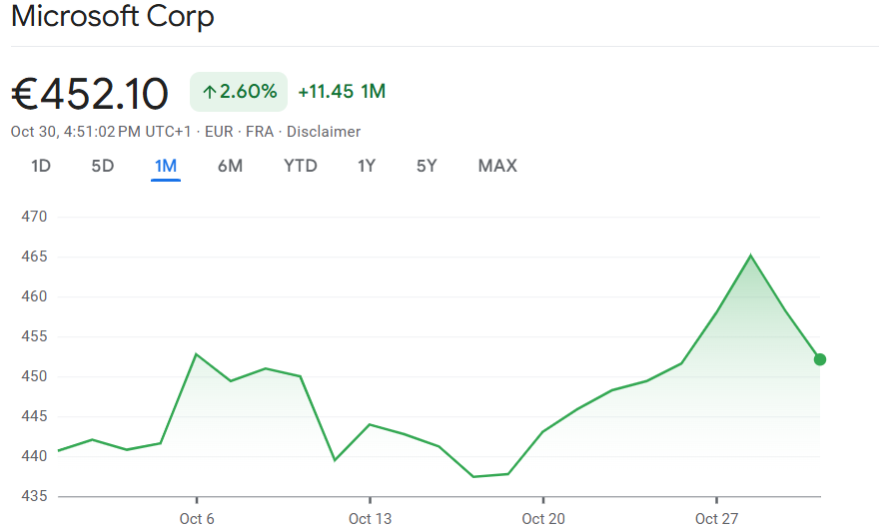Select the active 1M range tab
The width and height of the screenshot is (879, 531).
(166, 166)
